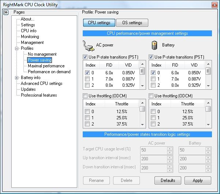Uncheck AC power P-state index 0
The height and width of the screenshot is (194, 220).
[87, 73]
